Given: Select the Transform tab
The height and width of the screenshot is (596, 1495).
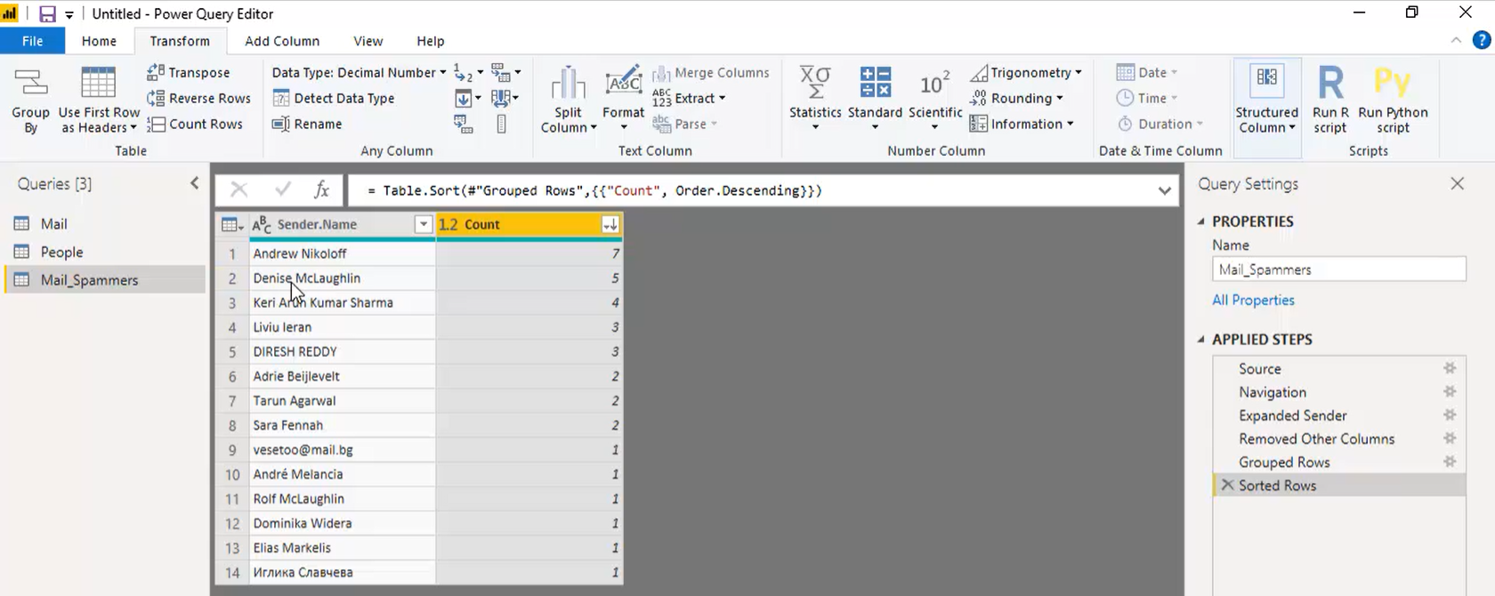Looking at the screenshot, I should [180, 41].
